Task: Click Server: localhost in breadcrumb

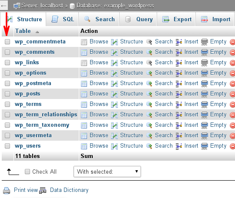Action: point(42,6)
